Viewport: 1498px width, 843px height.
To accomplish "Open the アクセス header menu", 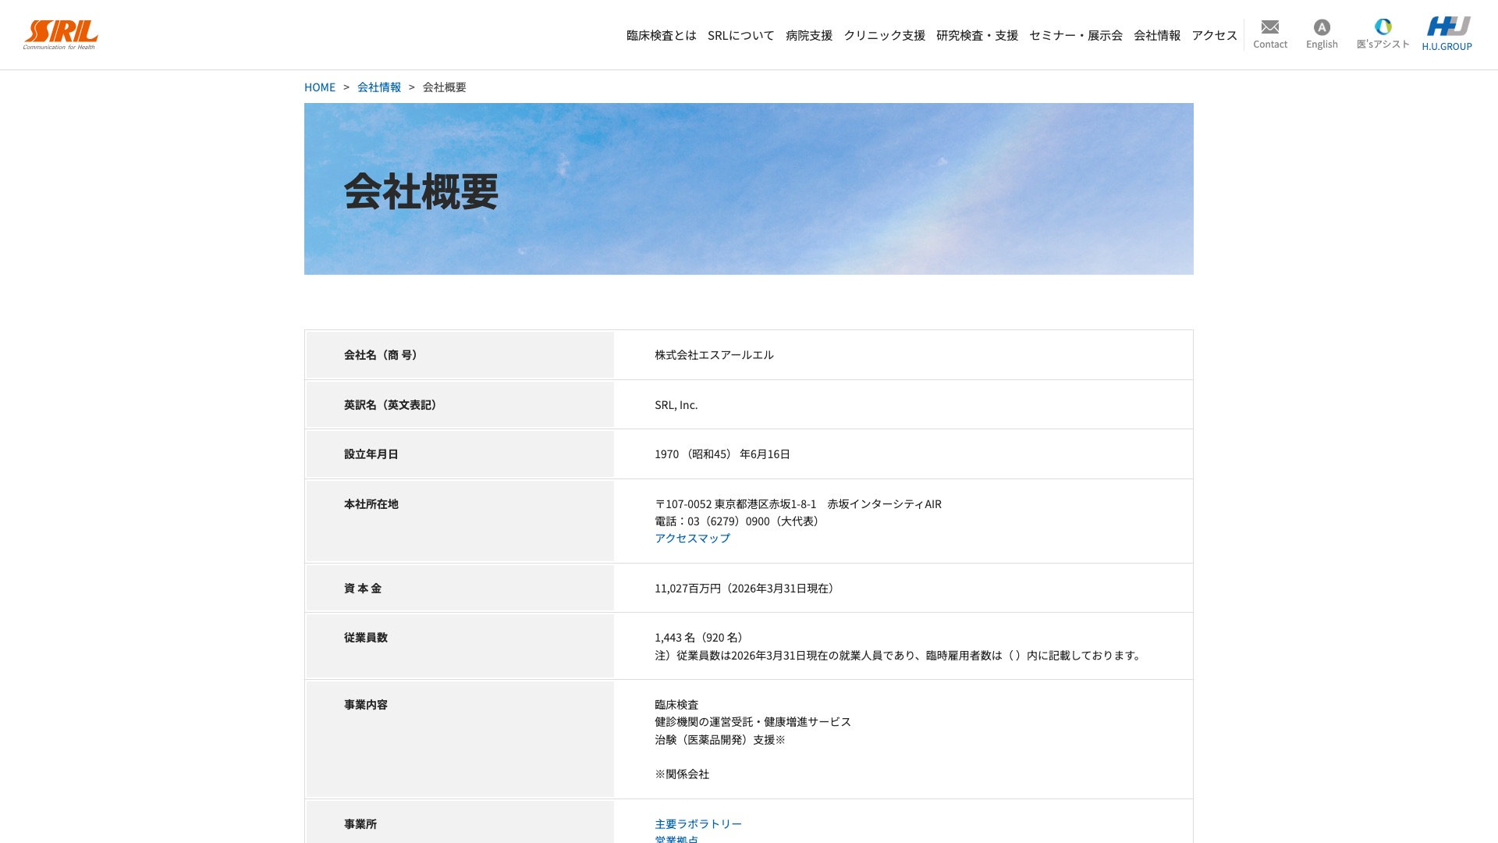I will click(x=1215, y=35).
